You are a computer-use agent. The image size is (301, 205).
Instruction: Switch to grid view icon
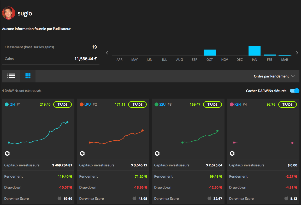pyautogui.click(x=28, y=76)
